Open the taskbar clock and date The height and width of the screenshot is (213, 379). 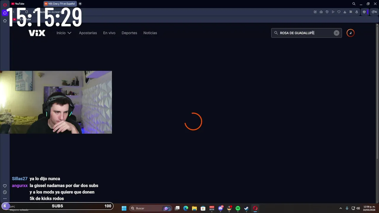tap(369, 208)
